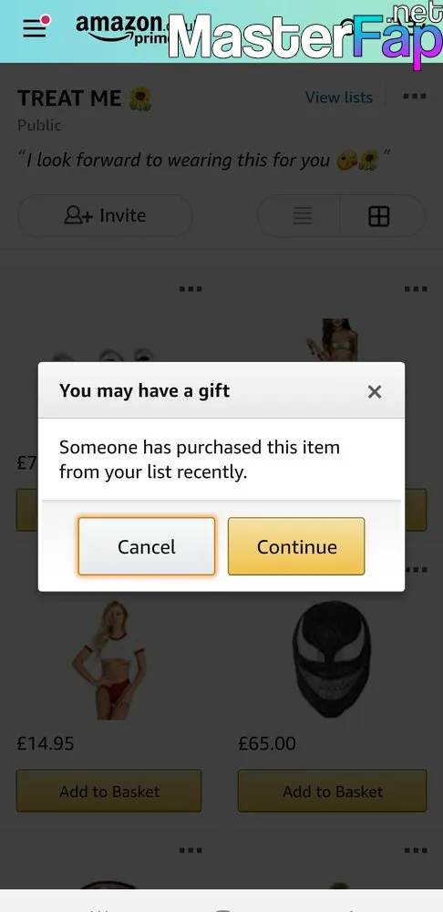Open more options for first list item
Viewport: 443px width, 912px height.
point(191,288)
